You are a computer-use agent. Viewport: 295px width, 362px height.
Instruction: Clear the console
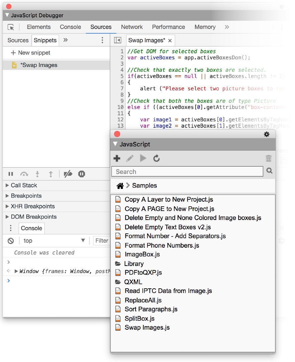tap(11, 241)
